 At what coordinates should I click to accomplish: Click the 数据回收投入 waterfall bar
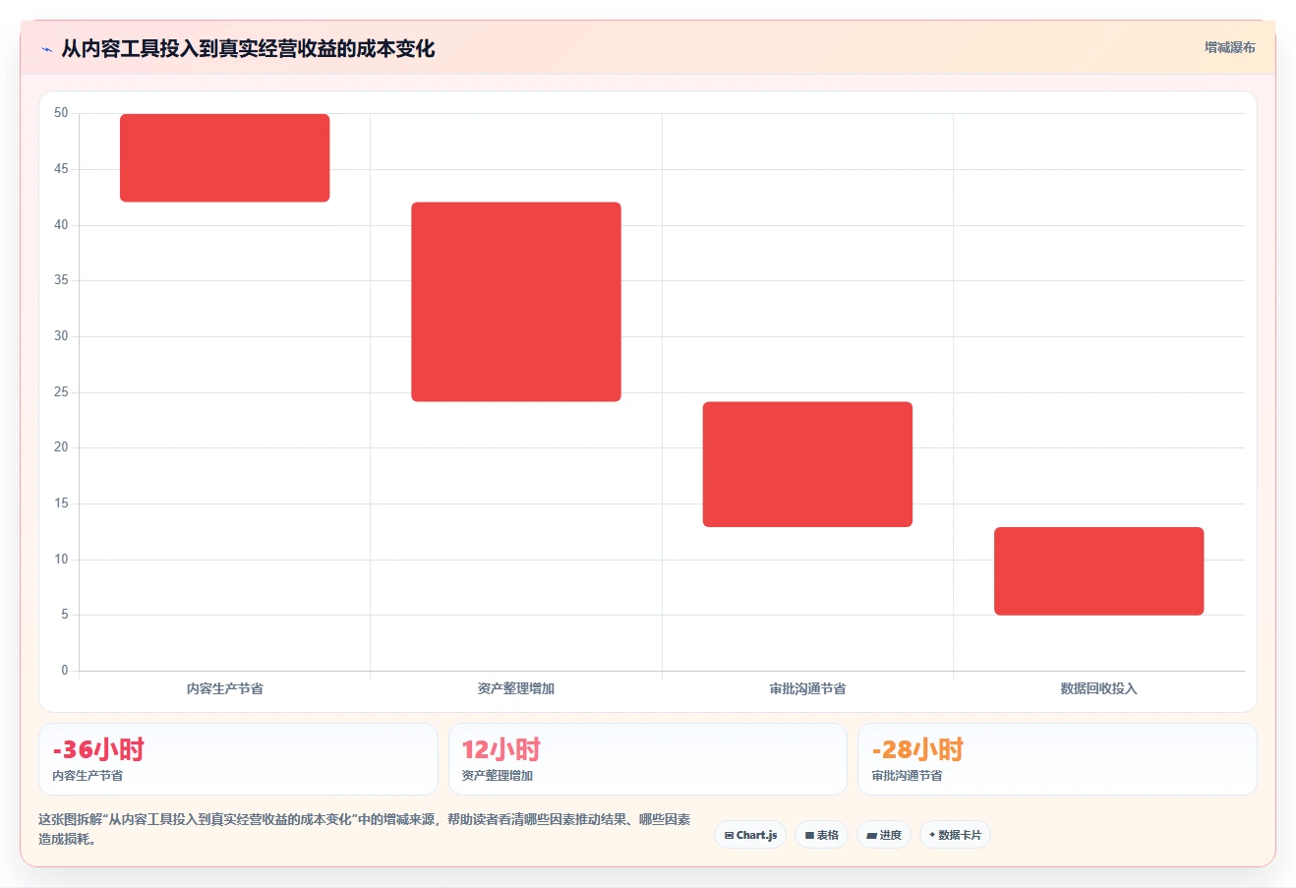[1098, 571]
